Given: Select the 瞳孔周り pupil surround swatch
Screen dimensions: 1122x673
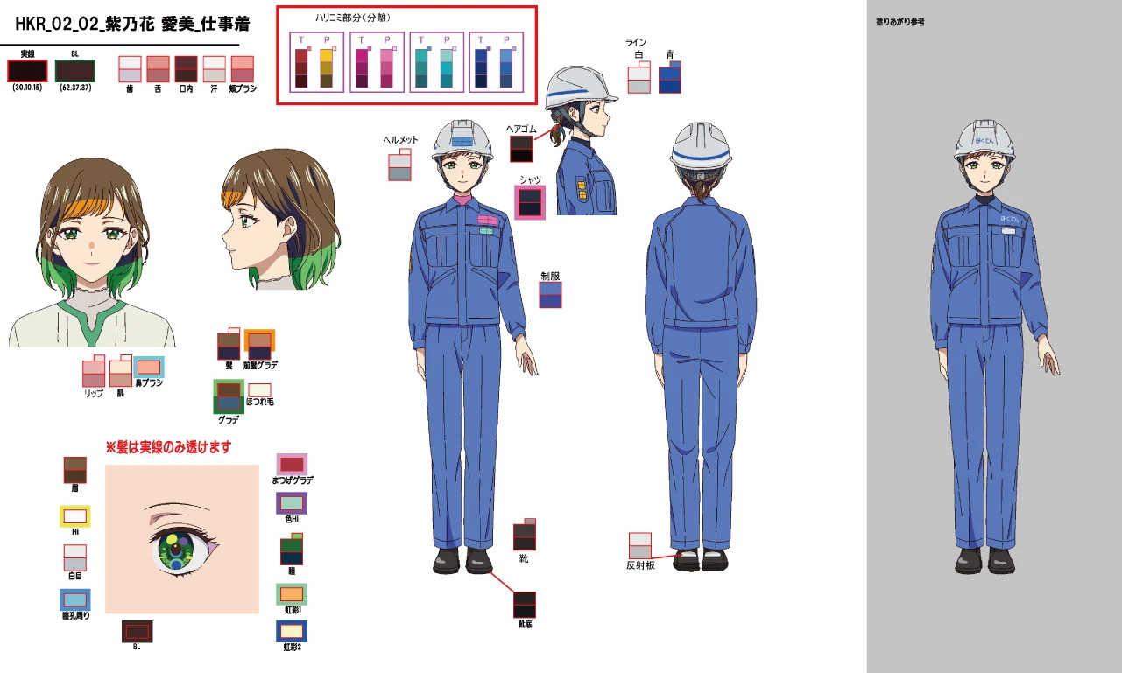Looking at the screenshot, I should coord(75,600).
